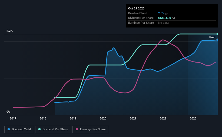Click the Oct 29 2023 tooltip date
The height and width of the screenshot is (137, 222).
coord(136,8)
